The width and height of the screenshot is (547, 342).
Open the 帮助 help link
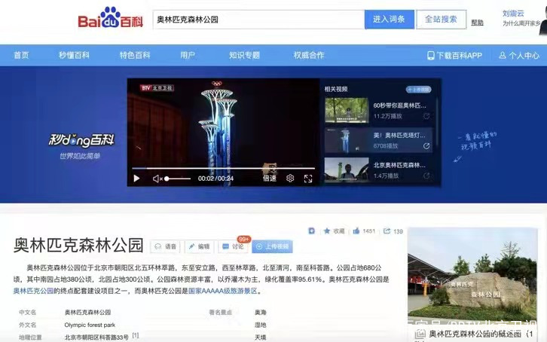pos(477,23)
